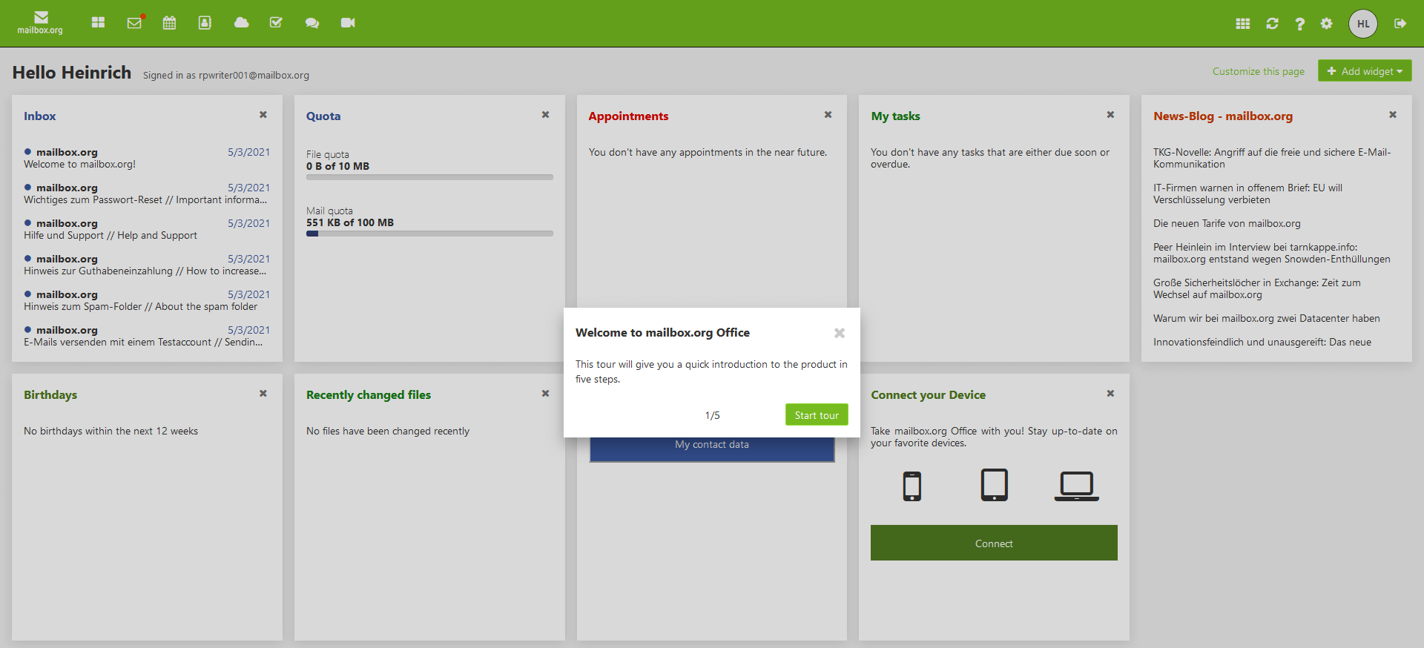Open Die neuen Tarife von mailbox.org
The image size is (1424, 648).
click(x=1227, y=223)
